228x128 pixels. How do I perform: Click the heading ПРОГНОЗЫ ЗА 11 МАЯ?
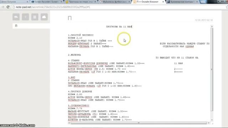coord(119,27)
